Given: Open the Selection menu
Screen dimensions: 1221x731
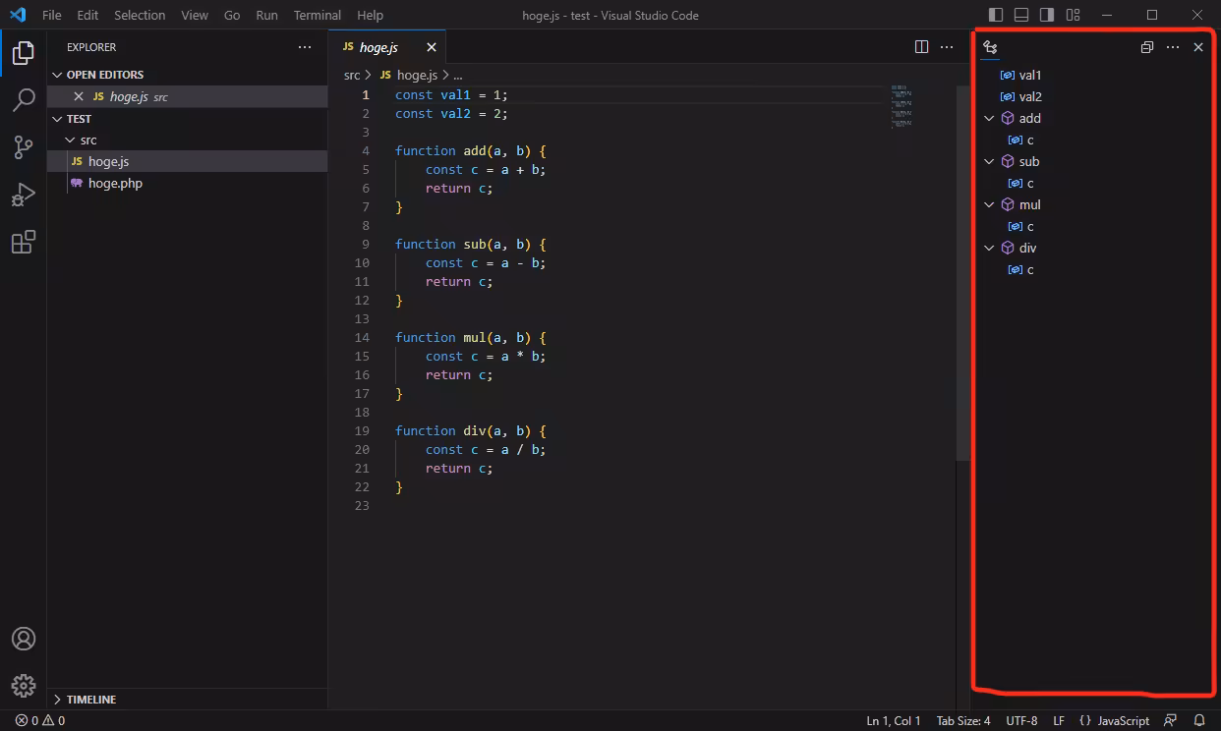Looking at the screenshot, I should click(140, 15).
